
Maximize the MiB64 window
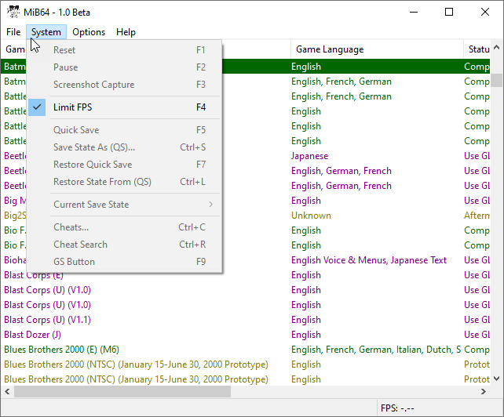449,12
